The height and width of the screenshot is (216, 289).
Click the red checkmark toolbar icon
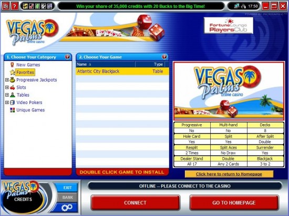click(x=32, y=6)
